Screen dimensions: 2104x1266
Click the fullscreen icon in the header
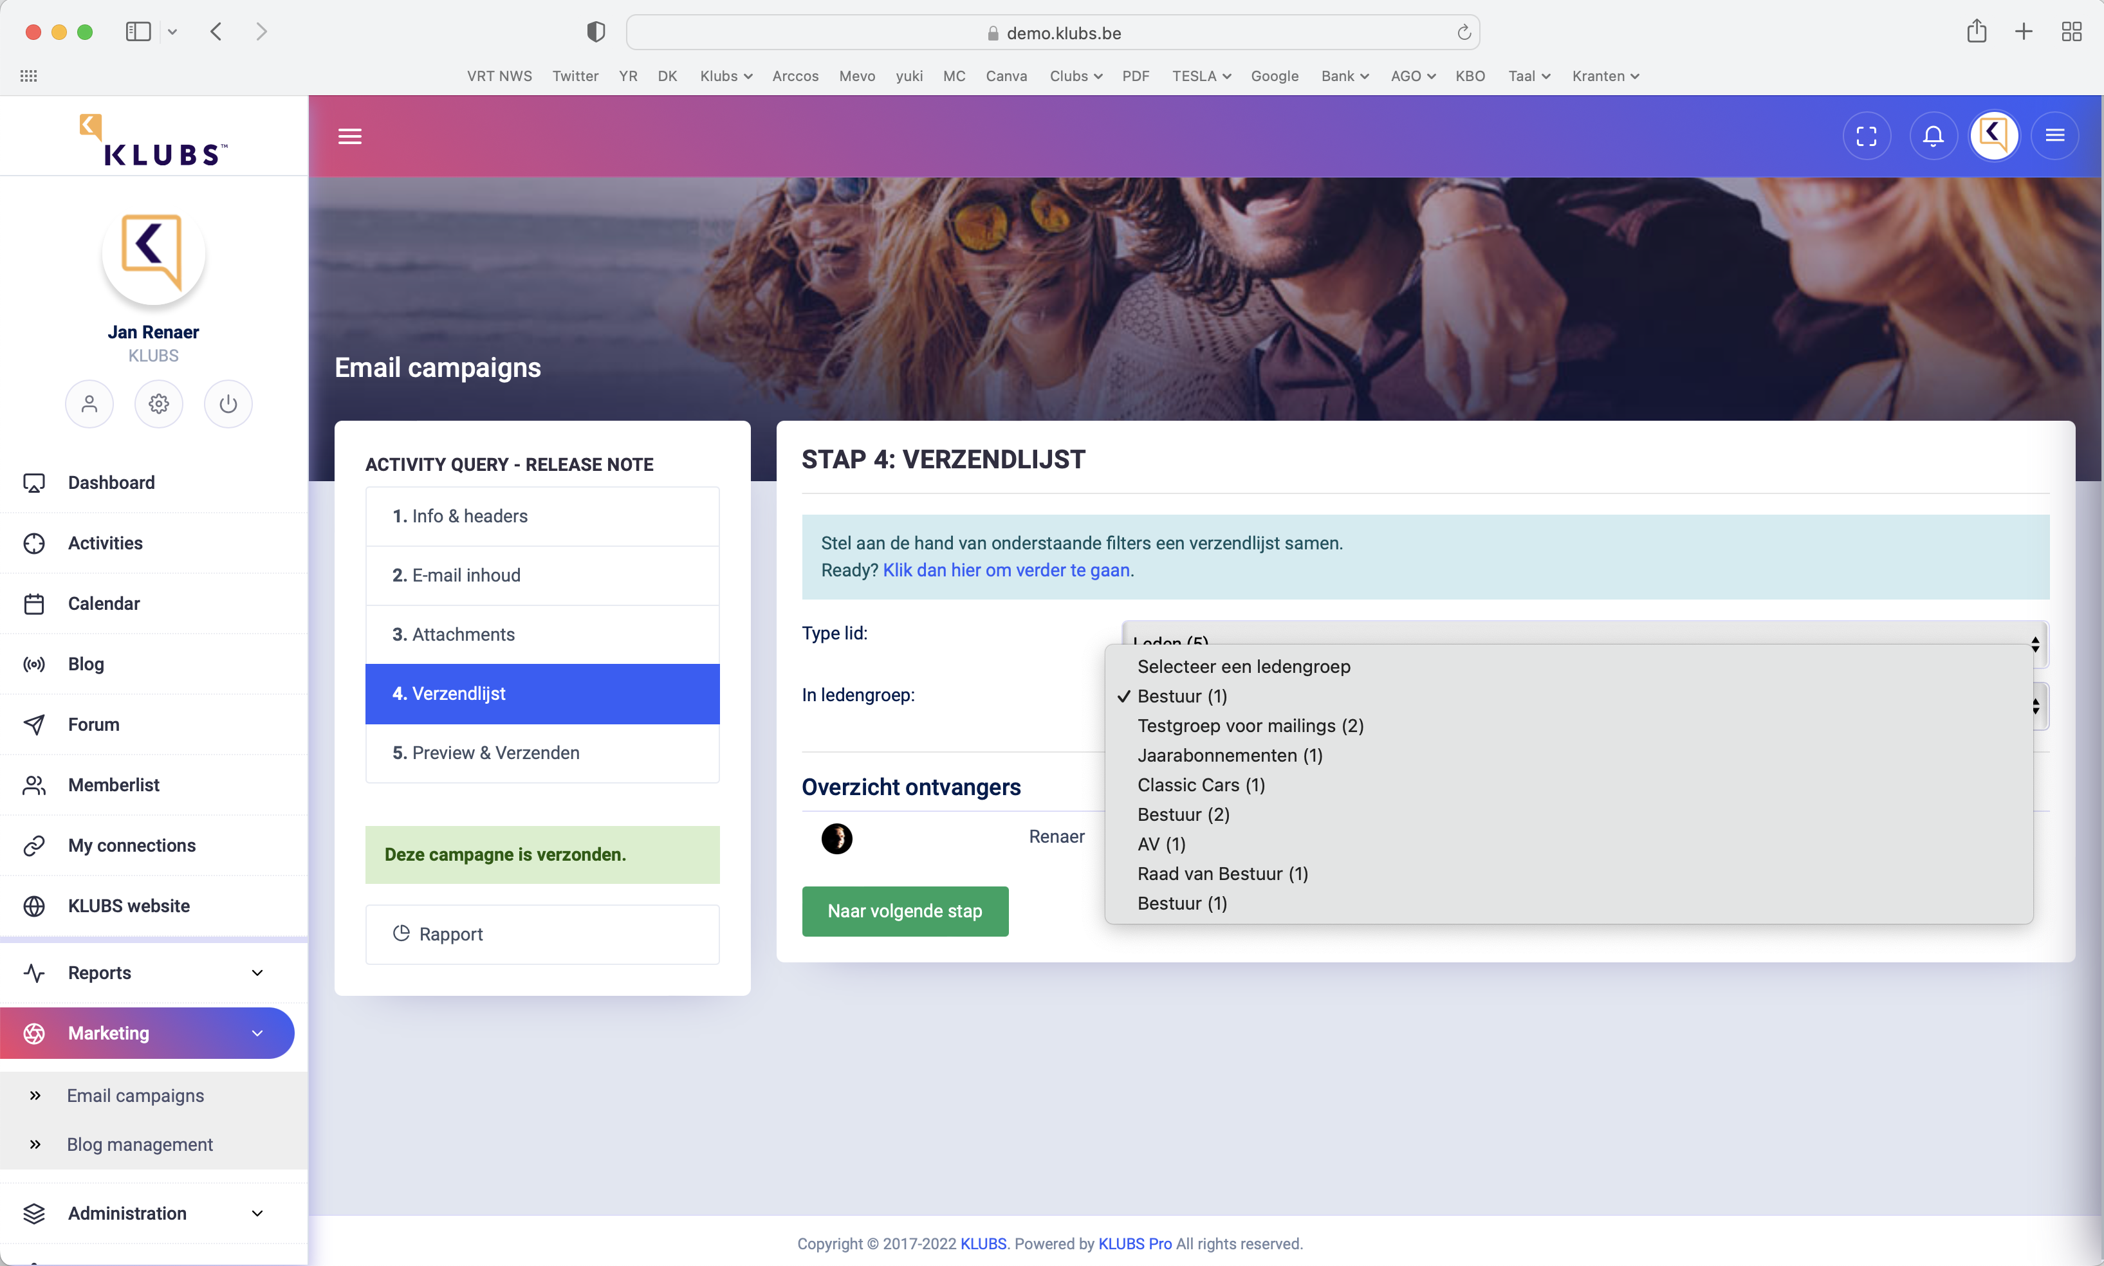[x=1866, y=136]
